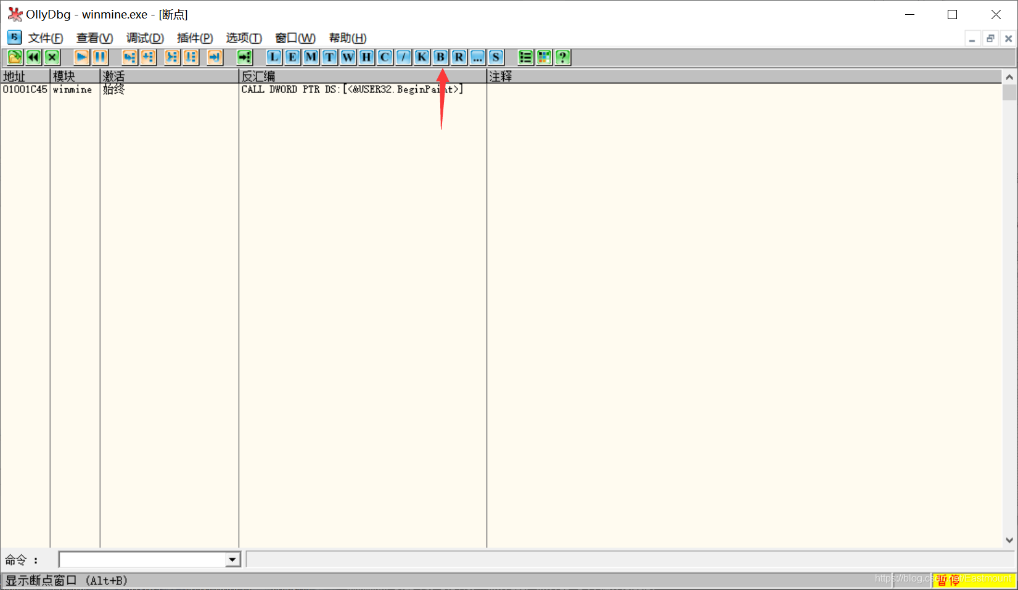Image resolution: width=1018 pixels, height=590 pixels.
Task: Click the Execute till return icon
Action: [215, 57]
